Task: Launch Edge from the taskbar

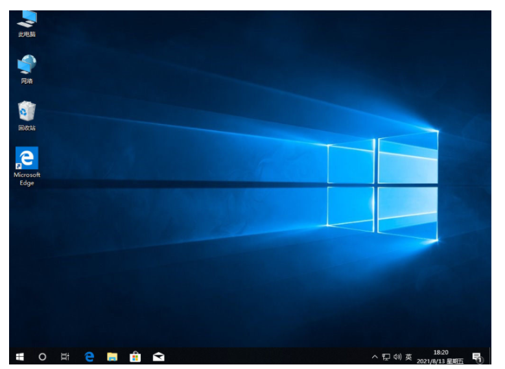Action: tap(89, 356)
